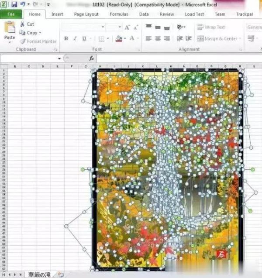Open the Team tab
The width and height of the screenshot is (262, 278).
220,14
